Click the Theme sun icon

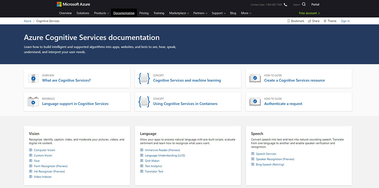[325, 21]
